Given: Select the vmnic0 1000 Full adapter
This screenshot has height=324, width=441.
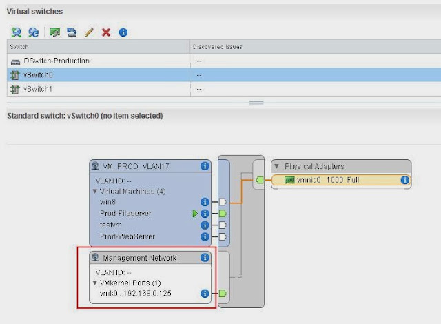Looking at the screenshot, I should 341,180.
